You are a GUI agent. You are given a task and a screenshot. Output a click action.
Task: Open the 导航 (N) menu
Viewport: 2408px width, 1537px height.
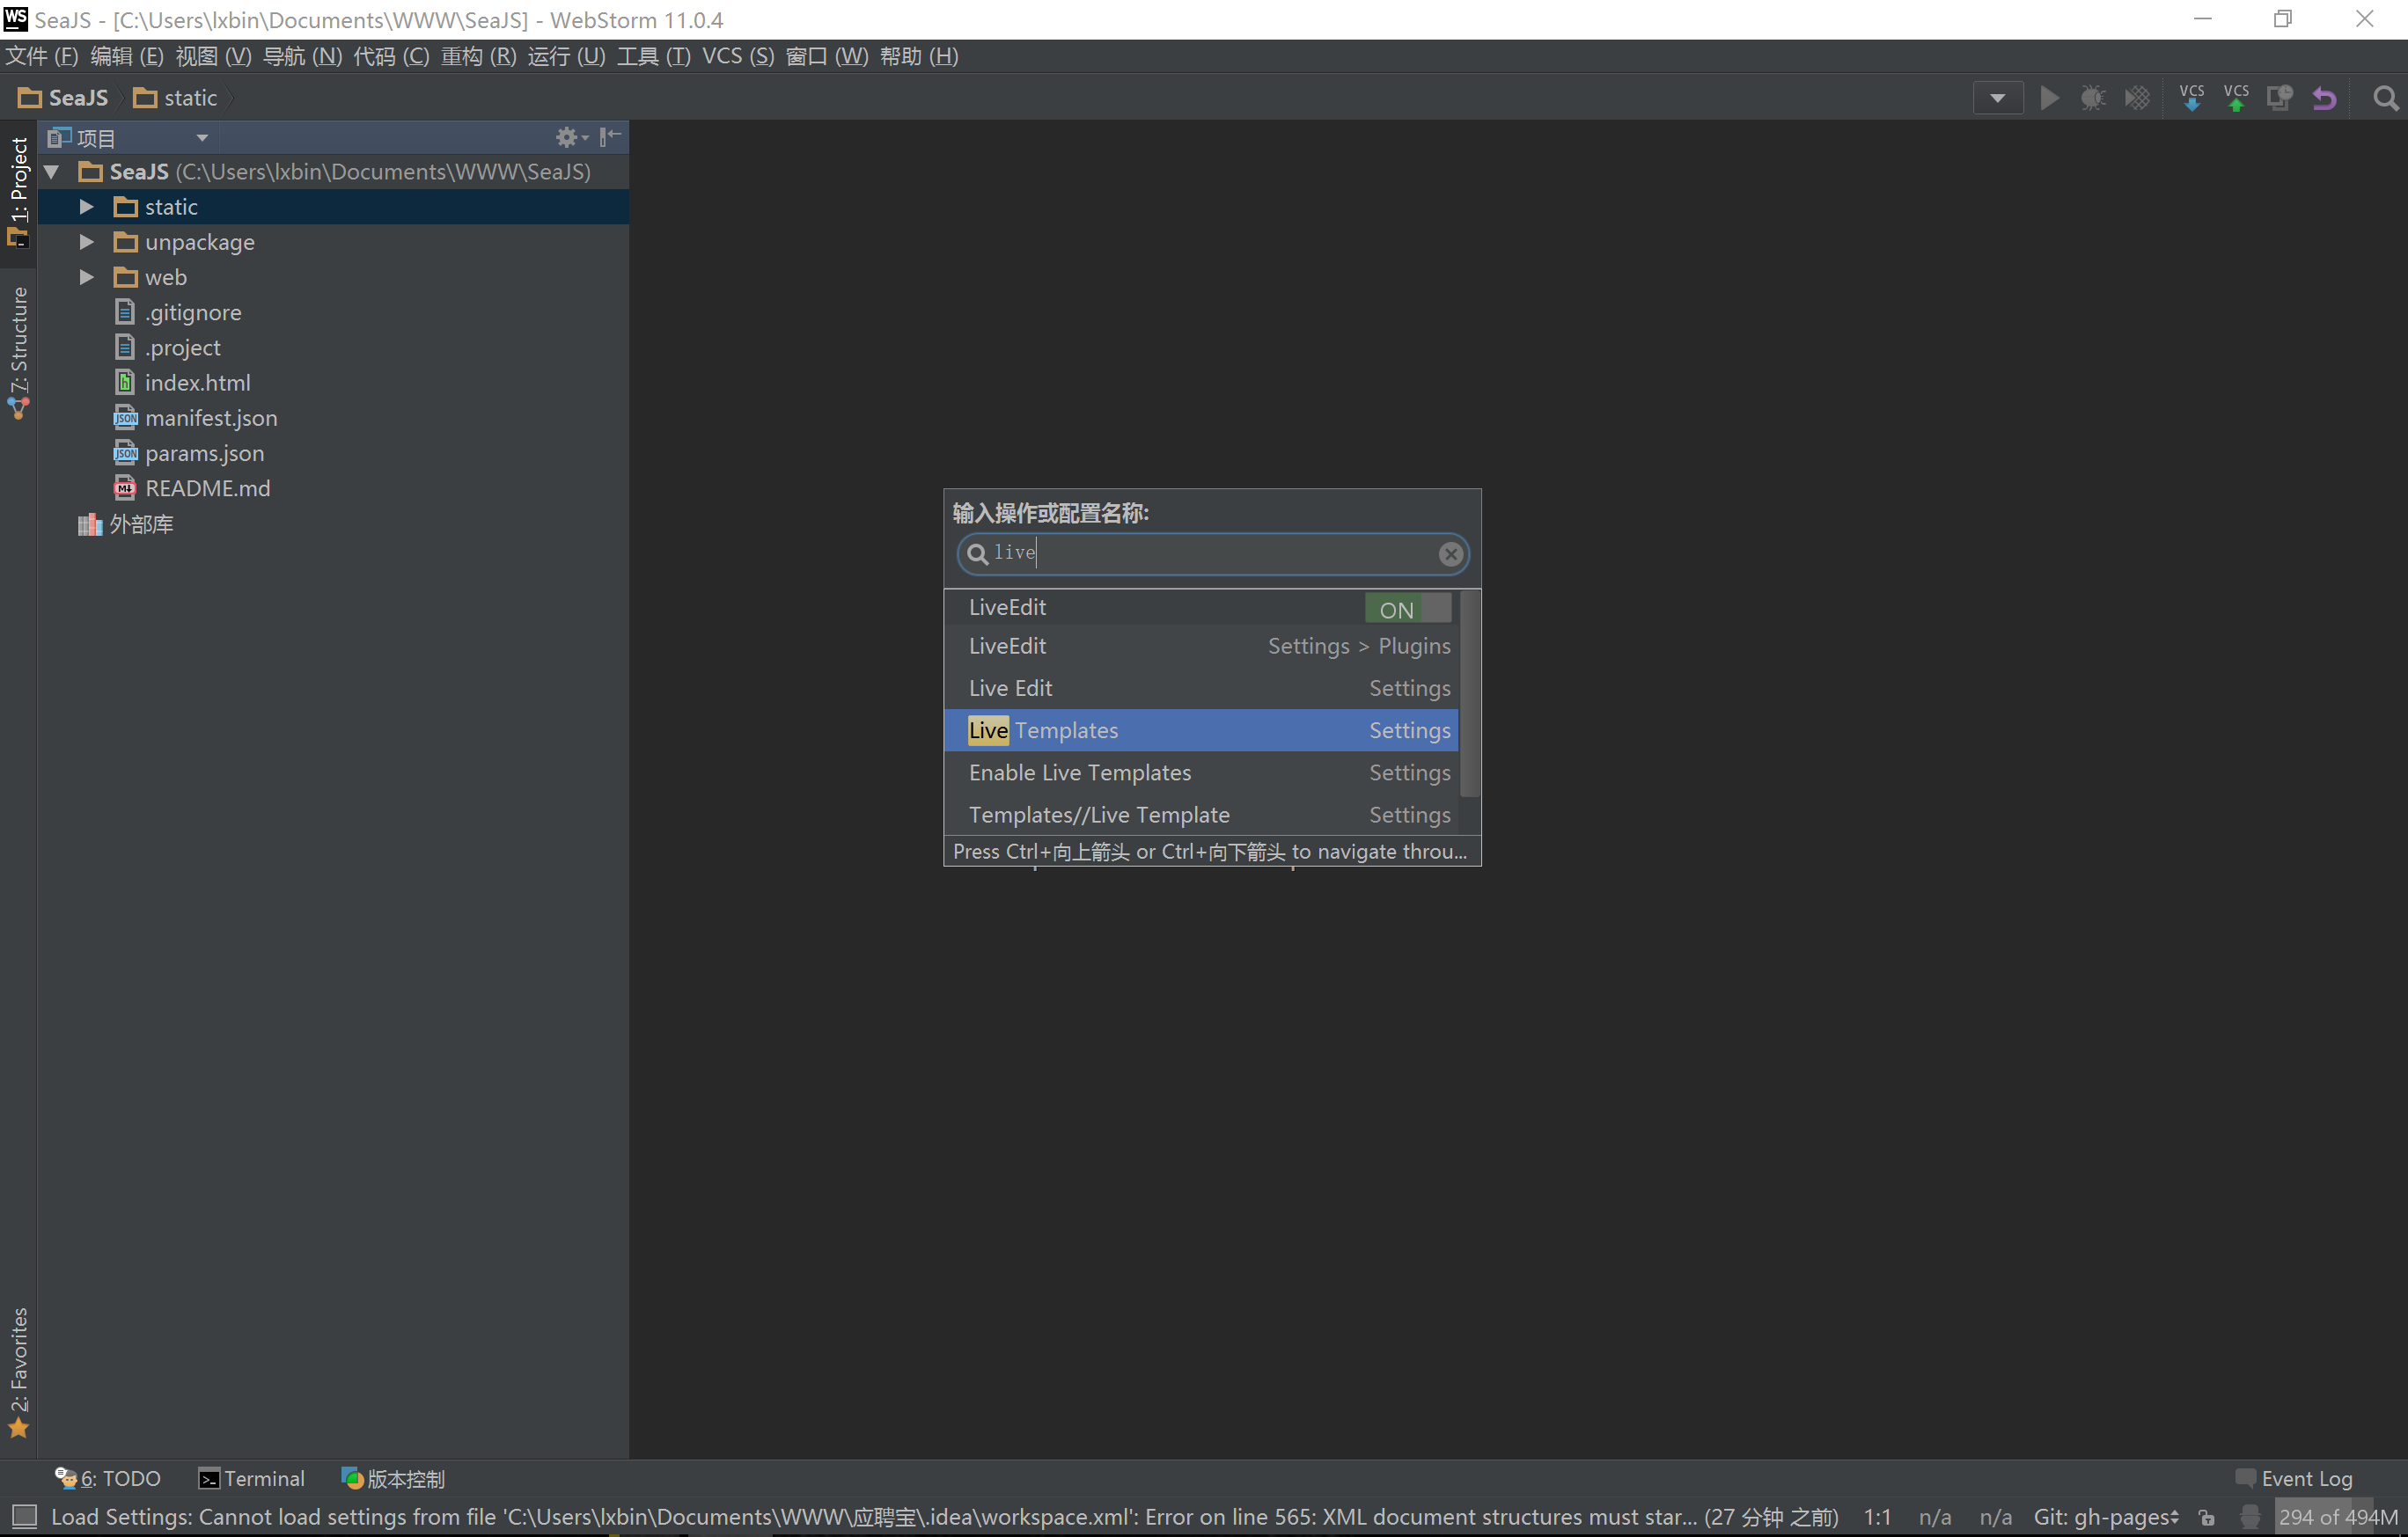[x=302, y=56]
